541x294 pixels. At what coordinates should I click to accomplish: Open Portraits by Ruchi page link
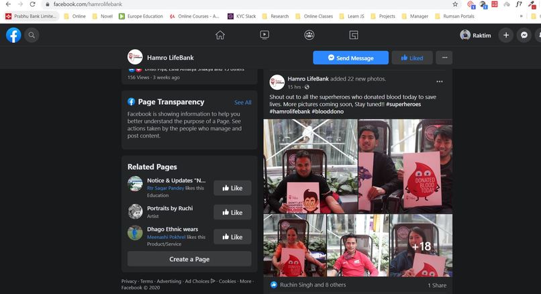[x=170, y=209]
